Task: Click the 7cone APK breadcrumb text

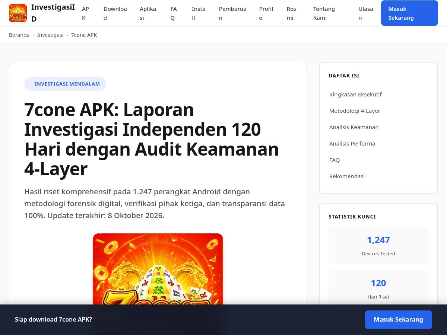Action: point(84,35)
